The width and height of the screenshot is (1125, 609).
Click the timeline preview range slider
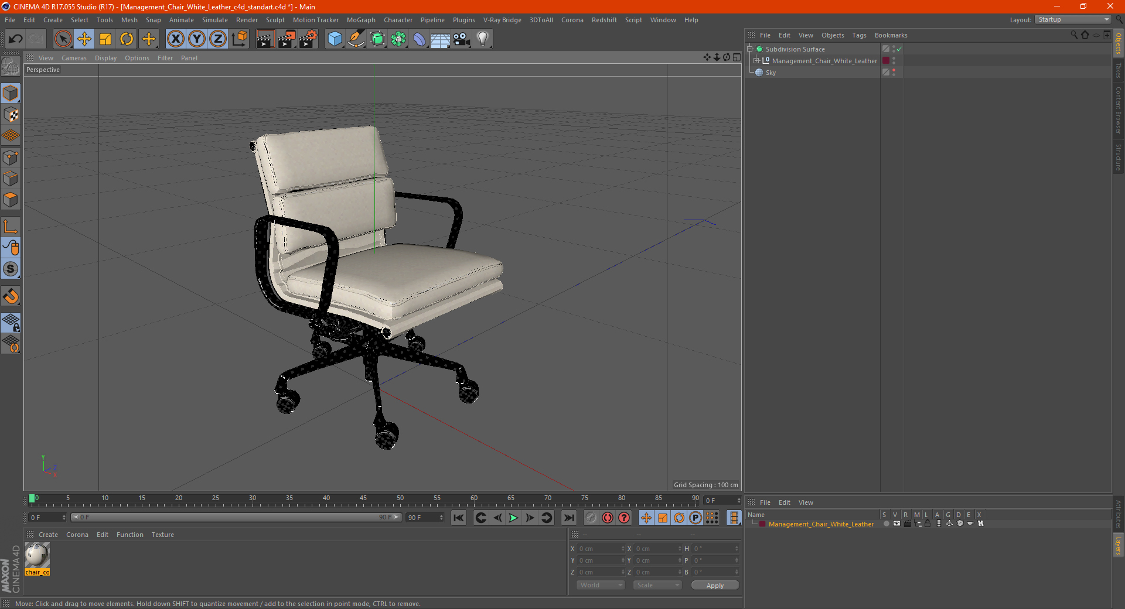point(236,517)
